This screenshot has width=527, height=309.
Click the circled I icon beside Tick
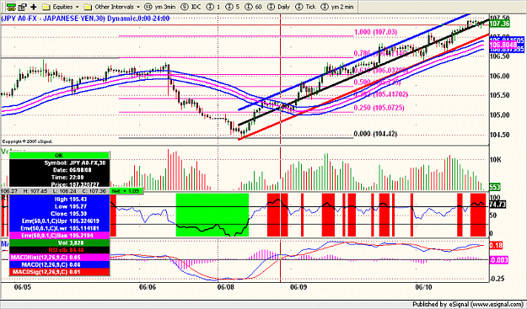299,7
